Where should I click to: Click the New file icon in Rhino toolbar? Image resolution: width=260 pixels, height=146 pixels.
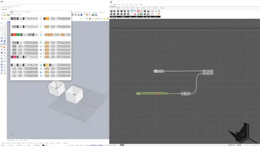pyautogui.click(x=2, y=15)
